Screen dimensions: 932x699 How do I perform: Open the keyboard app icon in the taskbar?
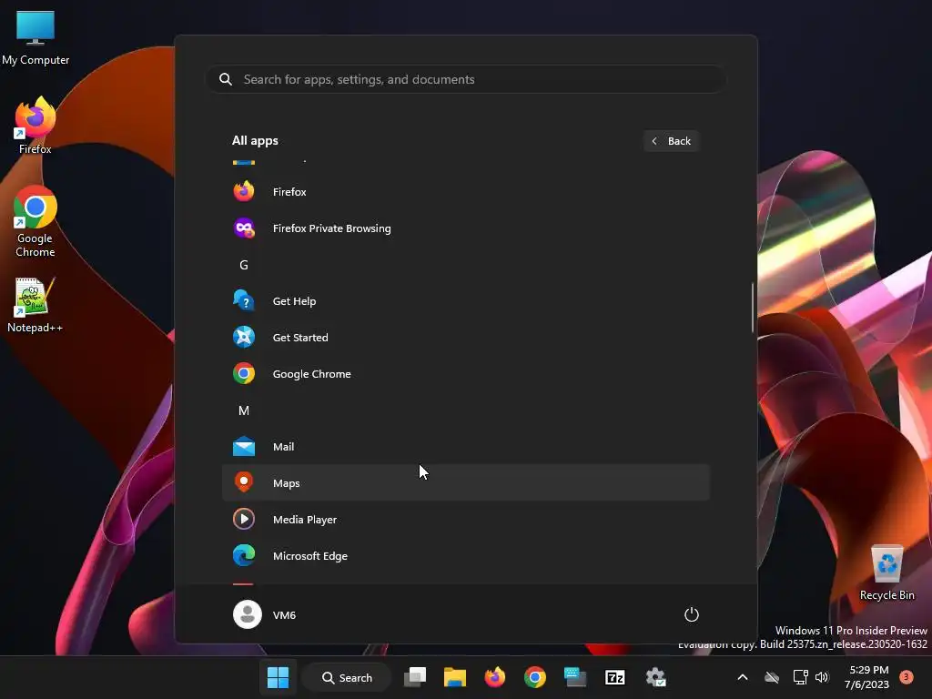575,677
